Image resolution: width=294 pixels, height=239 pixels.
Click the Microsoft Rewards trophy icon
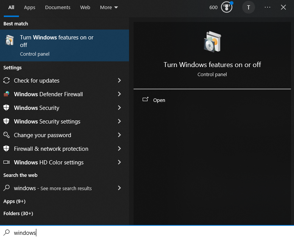pos(226,7)
